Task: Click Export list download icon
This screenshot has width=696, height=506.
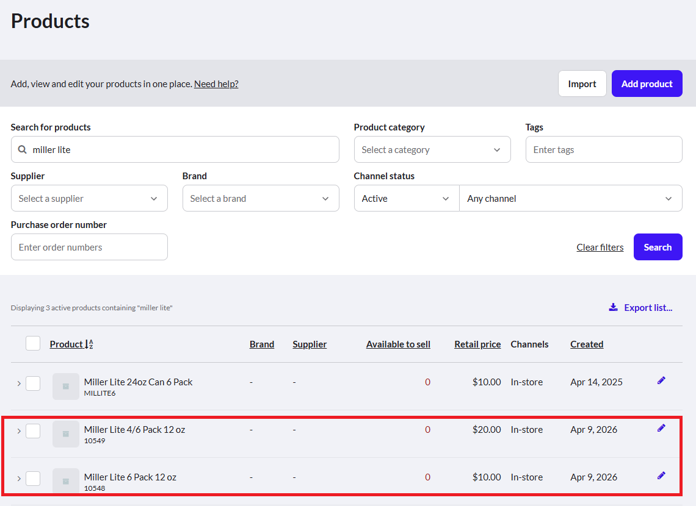Action: pos(613,307)
